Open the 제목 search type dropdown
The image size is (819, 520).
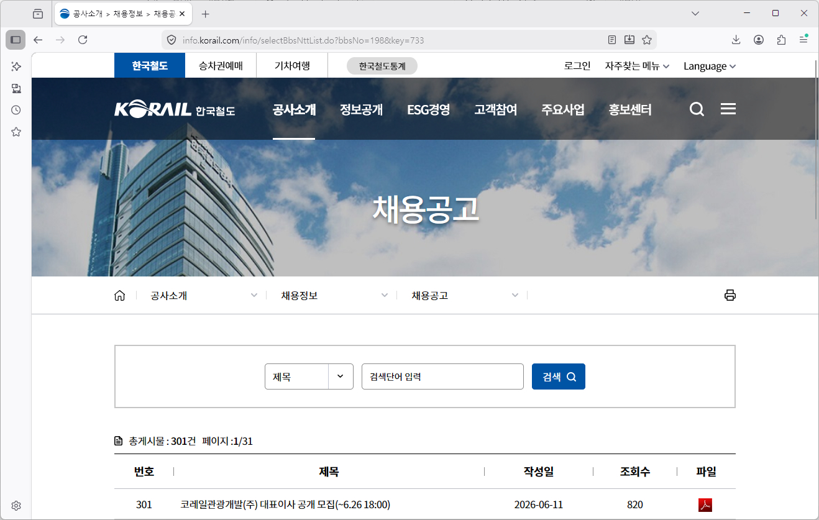309,376
